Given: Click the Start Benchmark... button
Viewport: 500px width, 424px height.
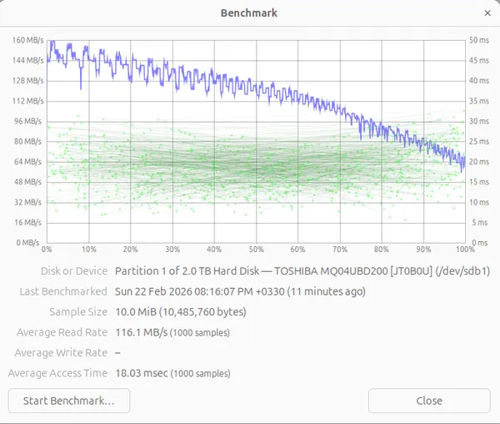Looking at the screenshot, I should click(69, 401).
